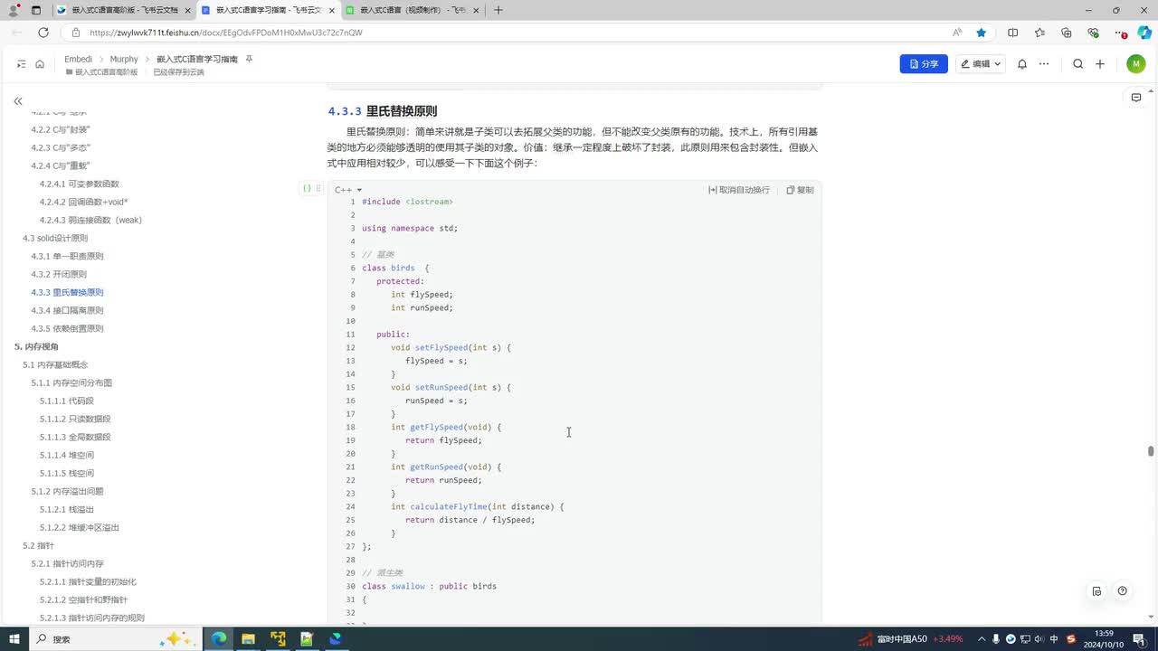Viewport: 1158px width, 651px height.
Task: Open the comments panel icon
Action: tap(1136, 98)
